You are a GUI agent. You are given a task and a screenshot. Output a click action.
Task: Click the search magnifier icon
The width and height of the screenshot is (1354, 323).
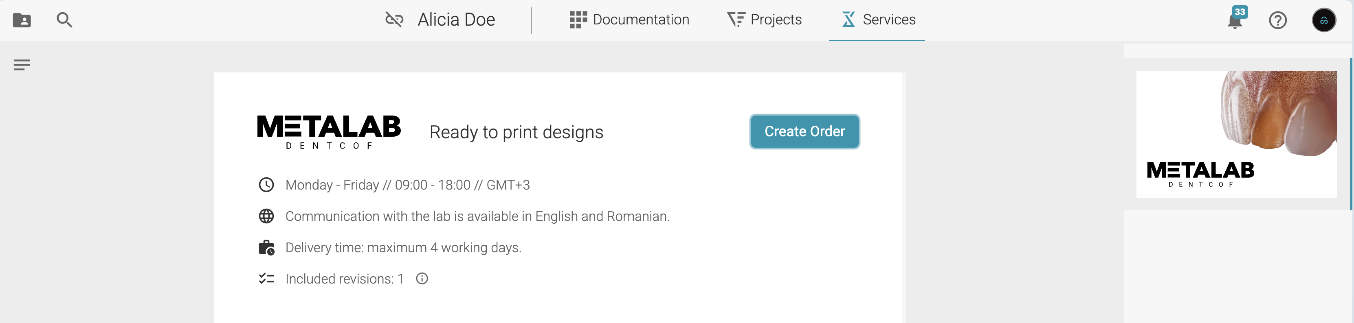point(64,20)
